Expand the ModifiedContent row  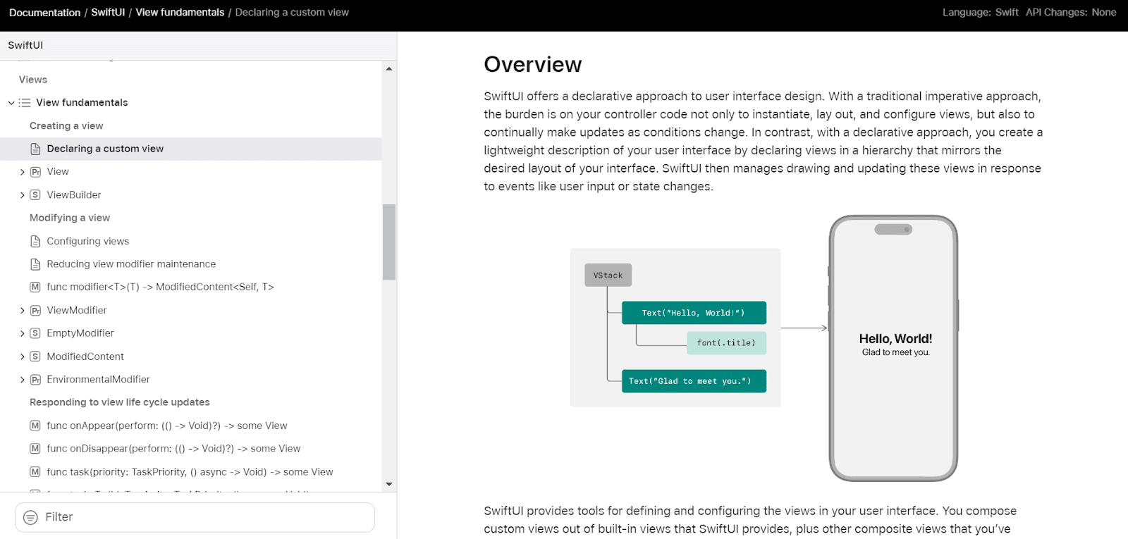[23, 357]
